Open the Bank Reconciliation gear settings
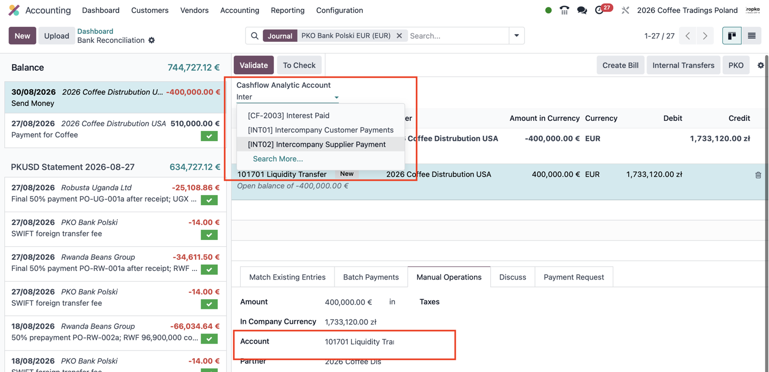 click(151, 41)
